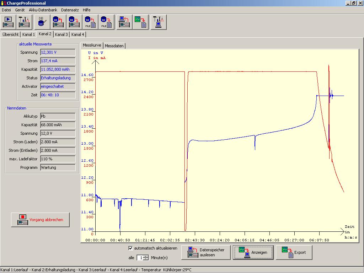Viewport: 364px width, 273px height.
Task: Click the send database to charger toolbar icon
Action: [74, 22]
